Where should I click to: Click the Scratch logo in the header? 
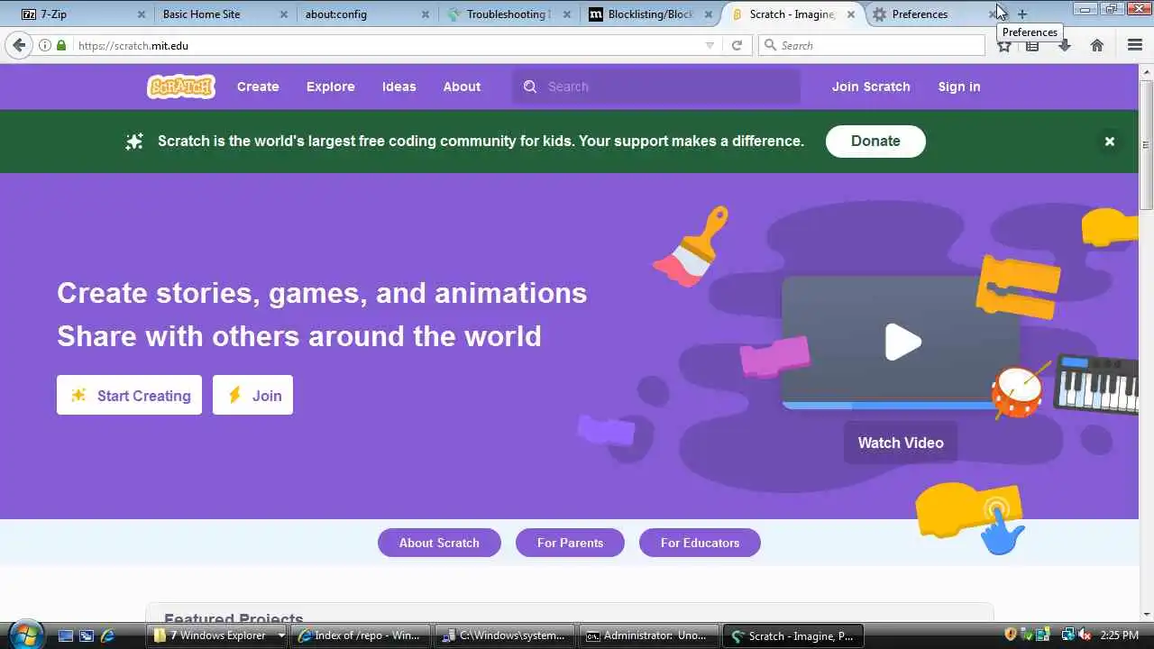tap(180, 87)
